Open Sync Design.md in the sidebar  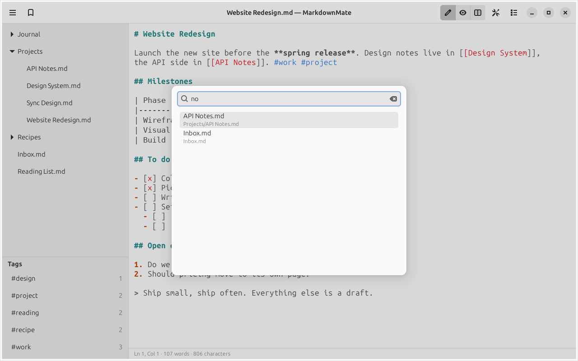(x=65, y=103)
